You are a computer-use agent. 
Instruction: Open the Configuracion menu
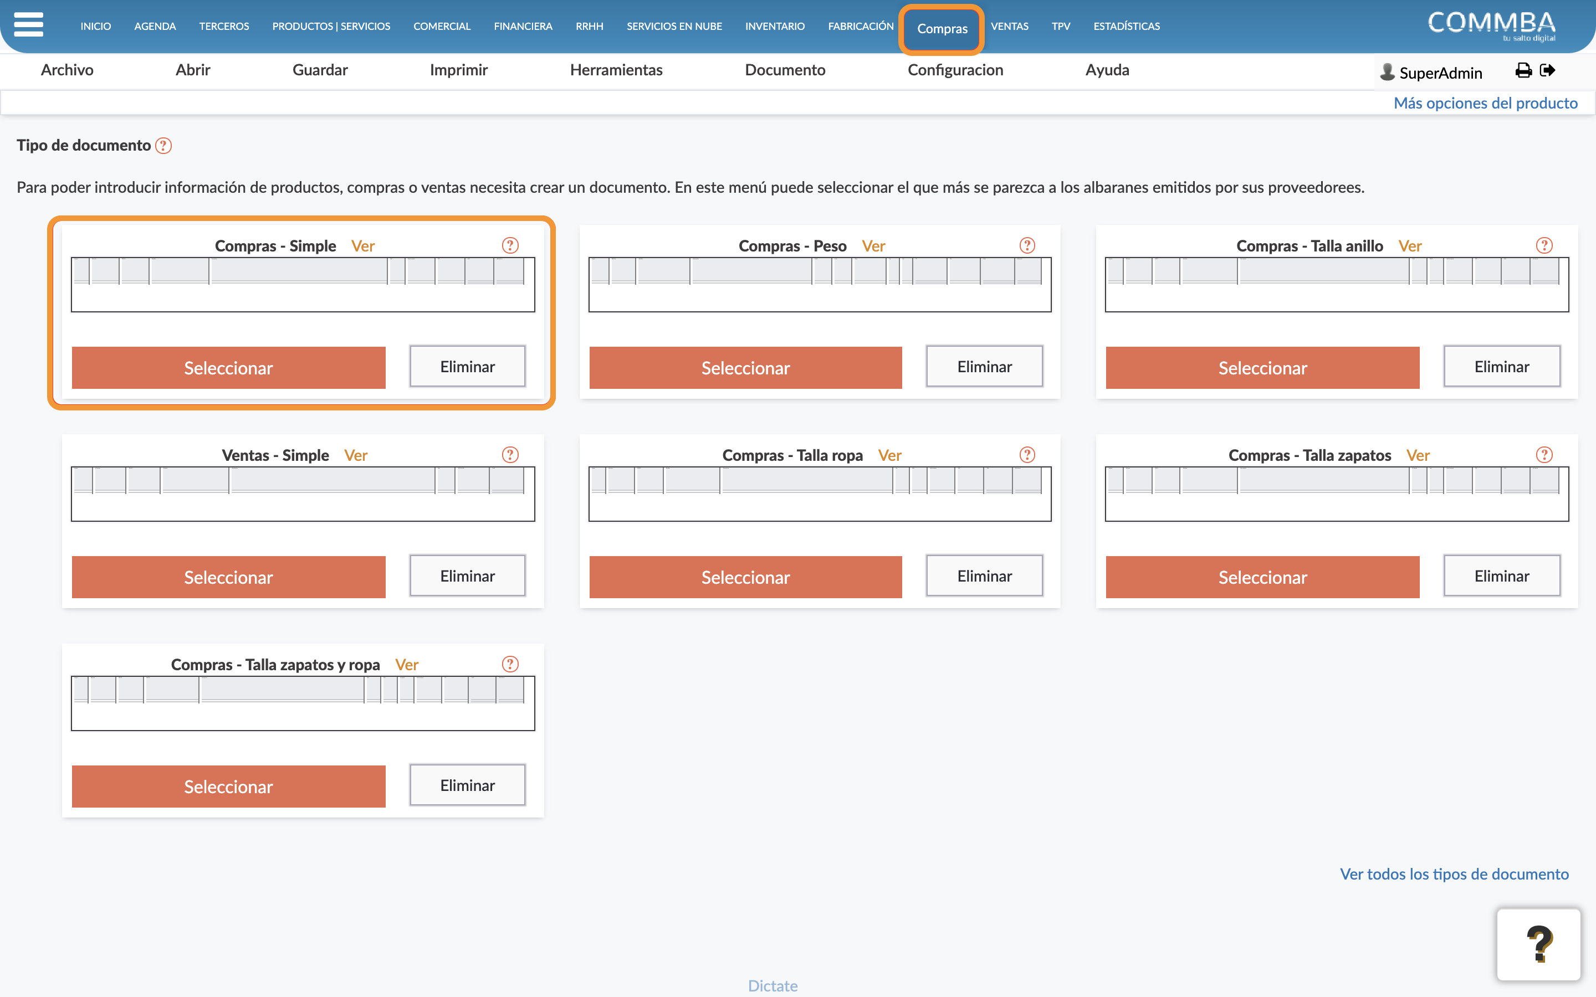tap(955, 70)
